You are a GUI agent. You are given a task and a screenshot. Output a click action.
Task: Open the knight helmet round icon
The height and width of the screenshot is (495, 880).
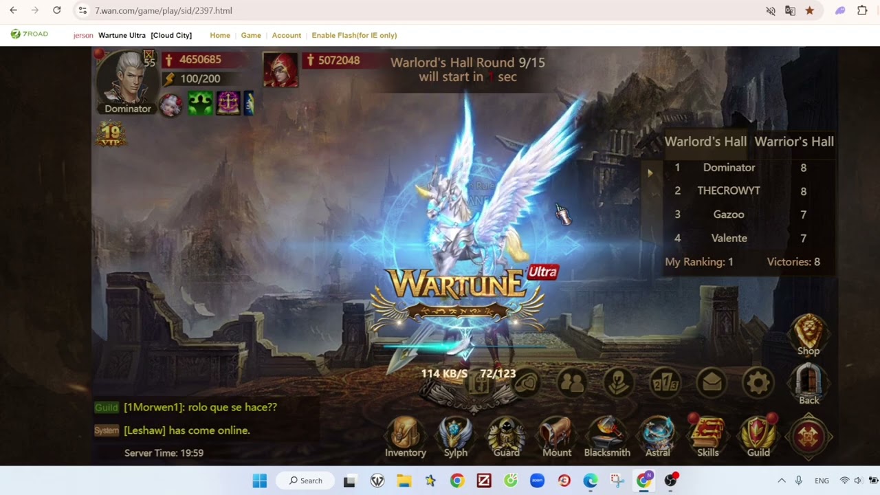pyautogui.click(x=618, y=382)
